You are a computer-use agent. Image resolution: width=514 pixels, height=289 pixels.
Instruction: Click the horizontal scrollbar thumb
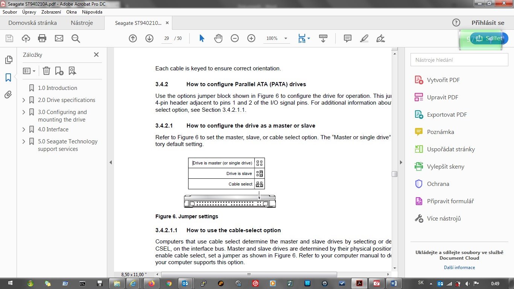249,274
